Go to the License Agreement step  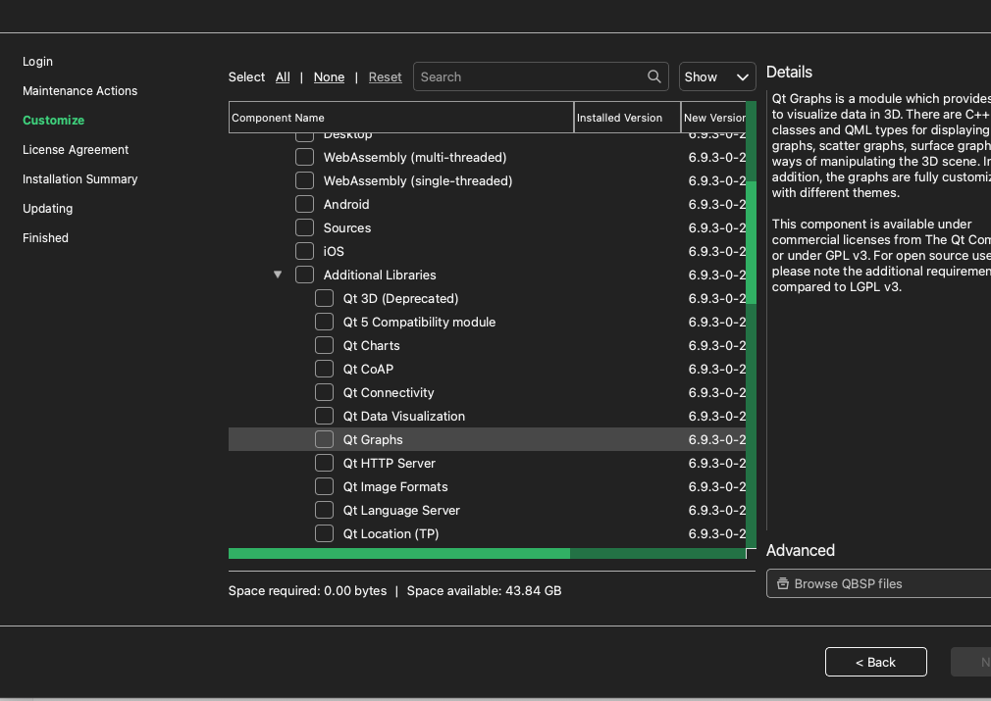click(x=76, y=150)
